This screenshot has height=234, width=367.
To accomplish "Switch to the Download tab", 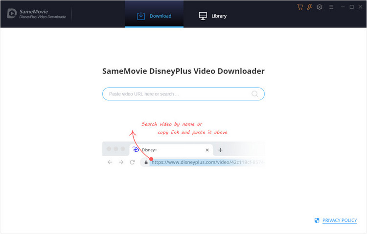I will [154, 14].
